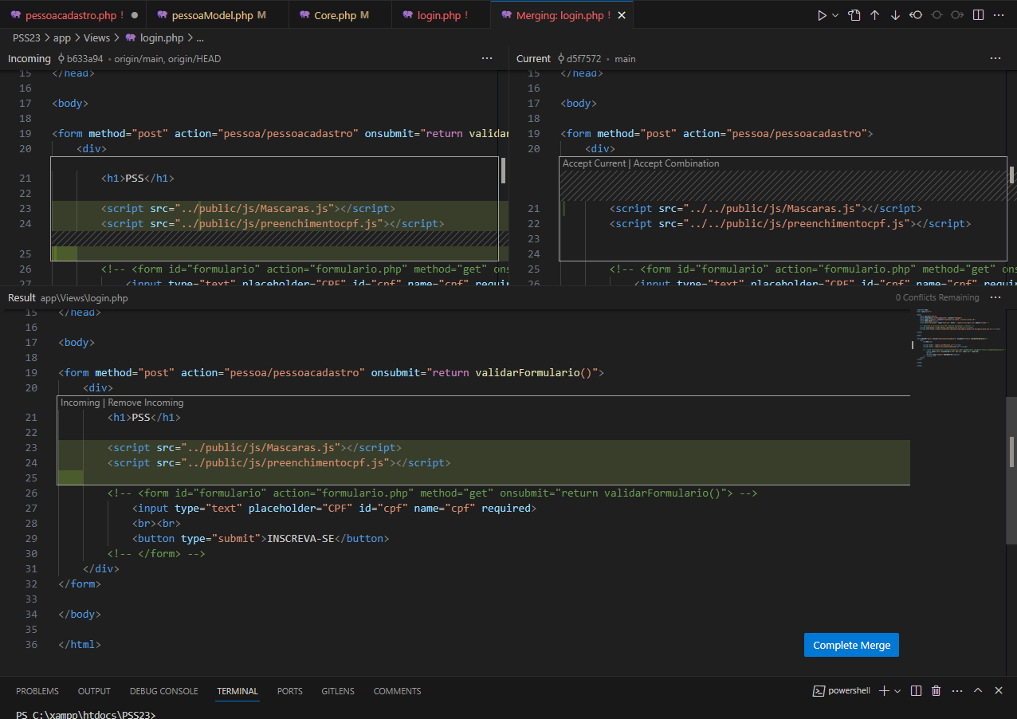Viewport: 1017px width, 719px height.
Task: Open more actions menu in the Incoming pane
Action: click(x=487, y=58)
